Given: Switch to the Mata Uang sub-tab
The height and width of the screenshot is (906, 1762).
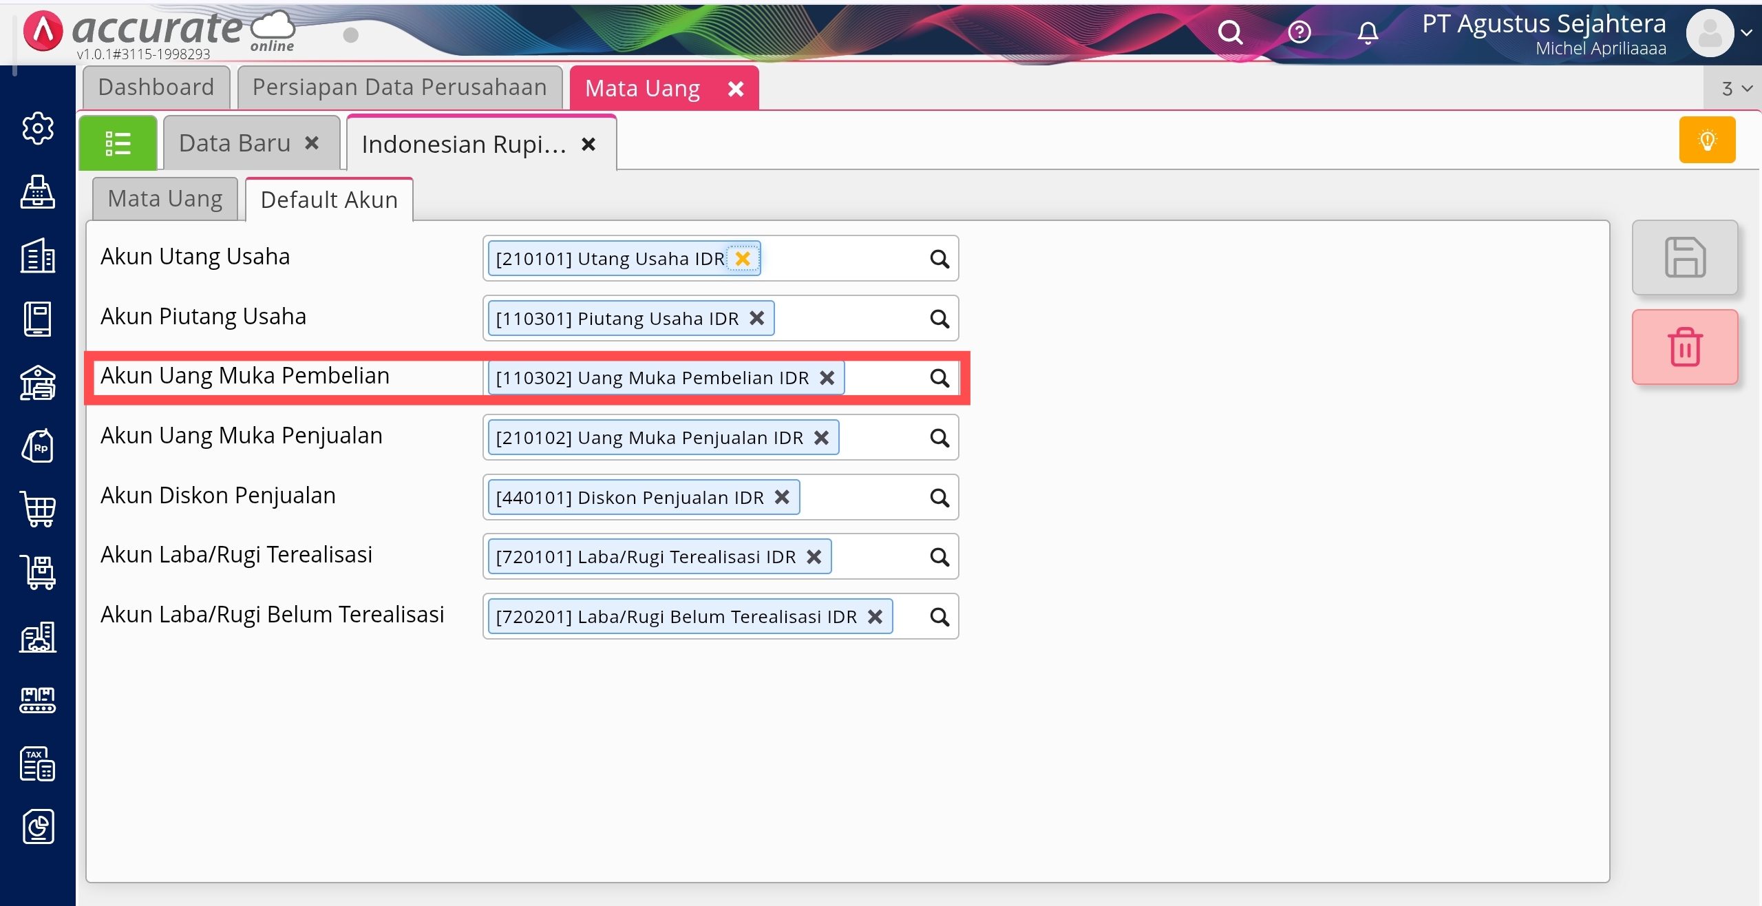Looking at the screenshot, I should (165, 199).
